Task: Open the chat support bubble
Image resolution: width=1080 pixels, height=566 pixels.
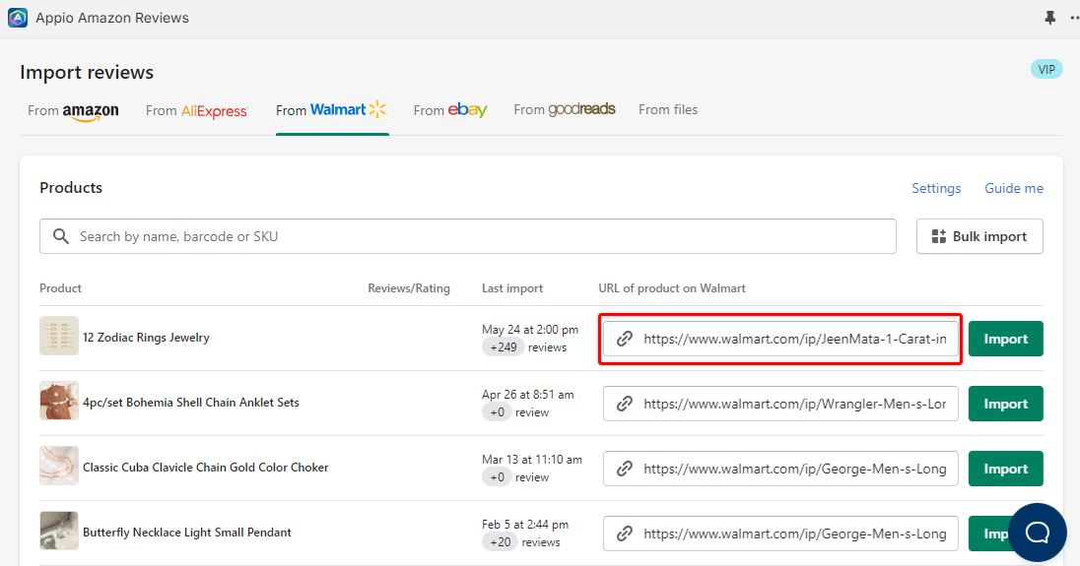Action: [x=1037, y=533]
